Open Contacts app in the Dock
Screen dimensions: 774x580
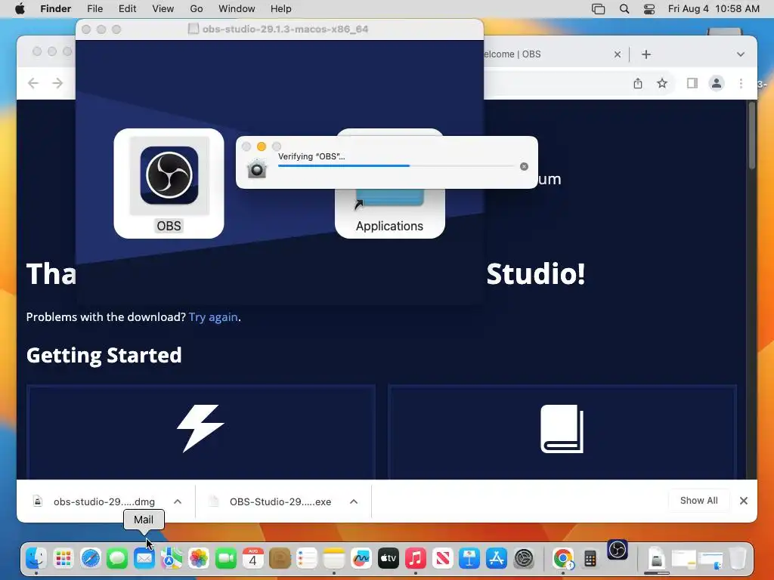280,559
